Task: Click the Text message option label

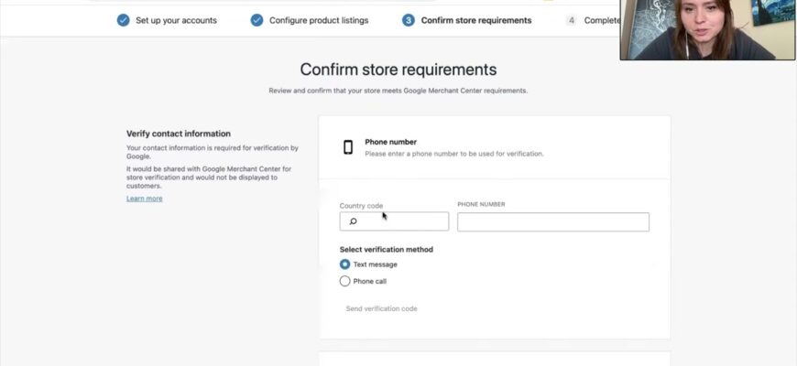Action: pyautogui.click(x=375, y=264)
